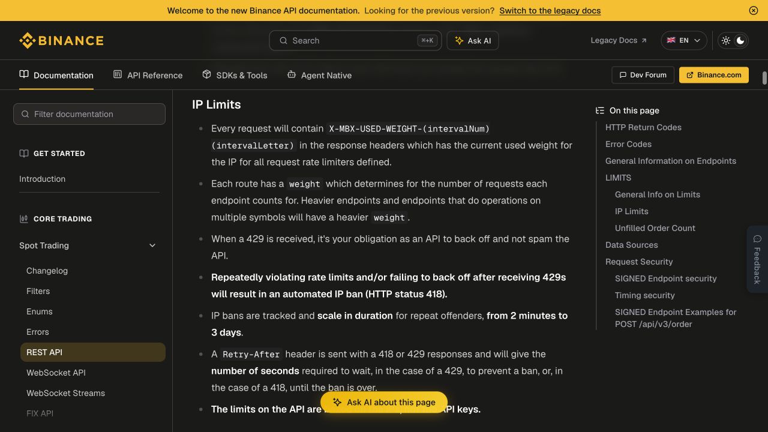Open Ask AI assistant
Viewport: 768px width, 432px height.
click(x=473, y=41)
